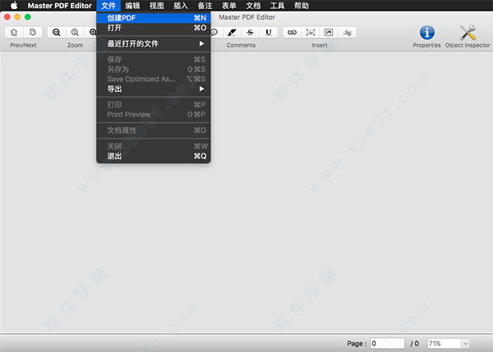Viewport: 493px width, 352px height.
Task: Open the 帮助 menu
Action: (302, 6)
